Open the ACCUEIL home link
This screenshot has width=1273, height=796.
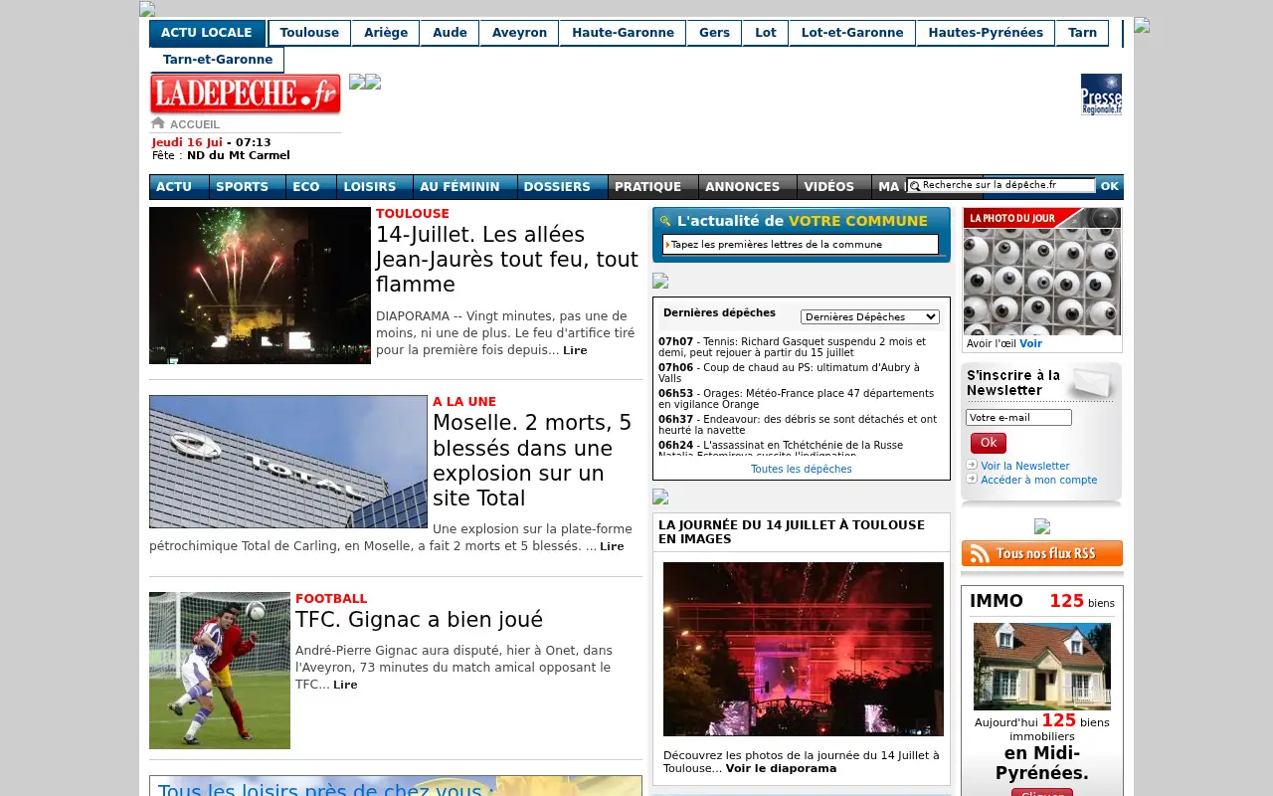pos(195,124)
